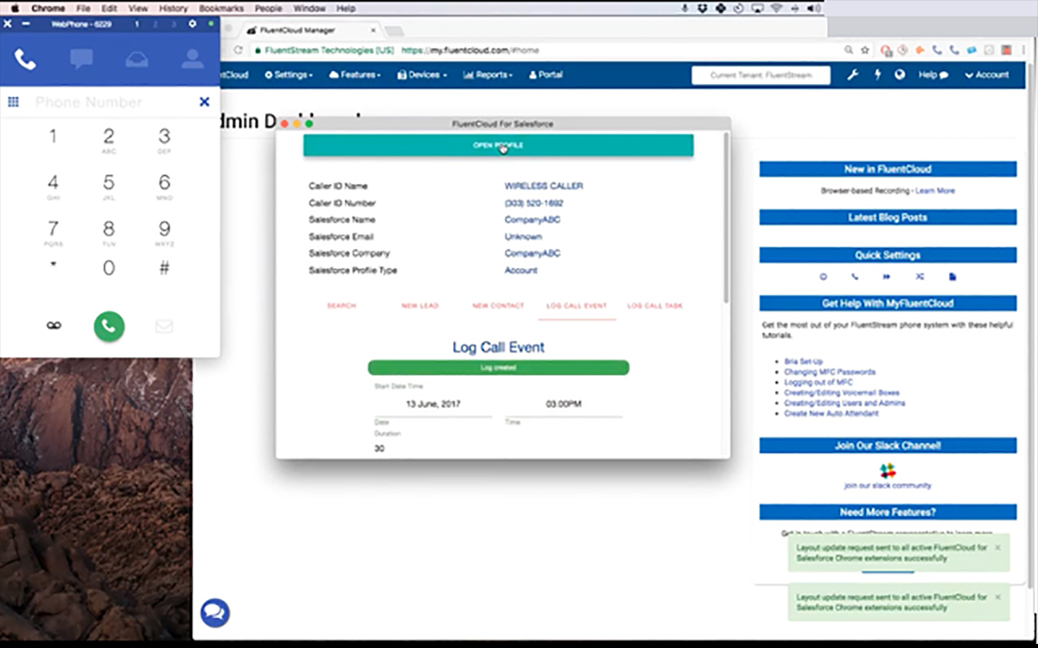Screen dimensions: 1038x648
Task: Switch to the LOG CALL TASK tab
Action: click(655, 306)
